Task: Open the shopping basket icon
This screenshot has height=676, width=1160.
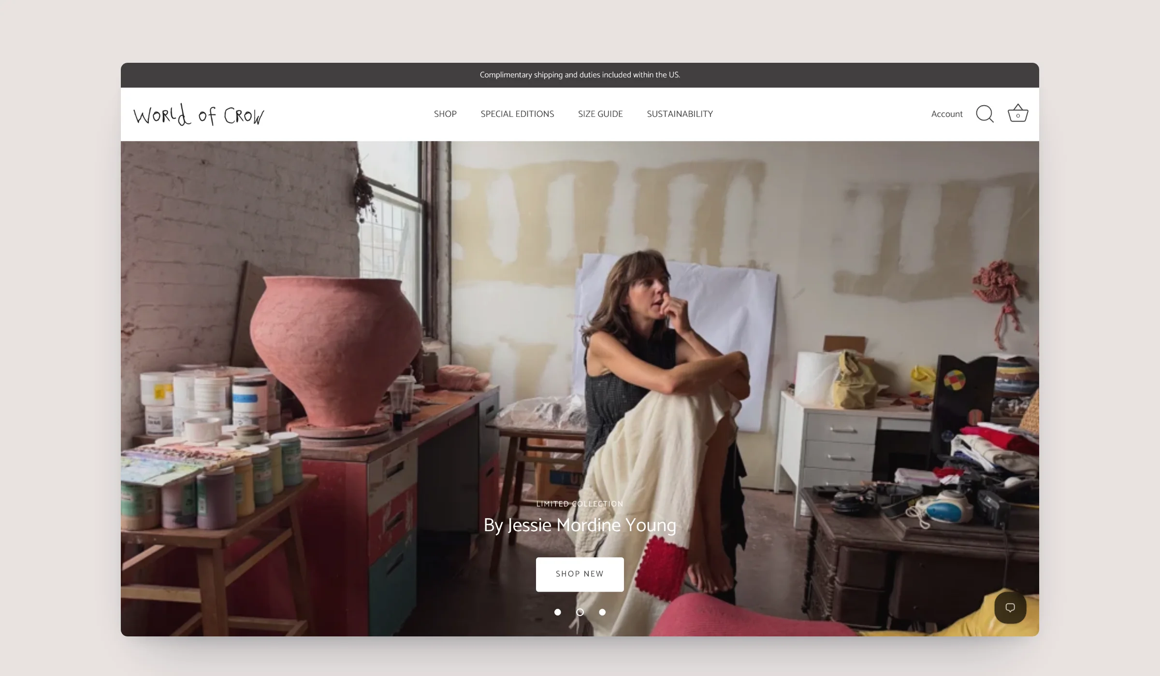Action: click(1018, 113)
